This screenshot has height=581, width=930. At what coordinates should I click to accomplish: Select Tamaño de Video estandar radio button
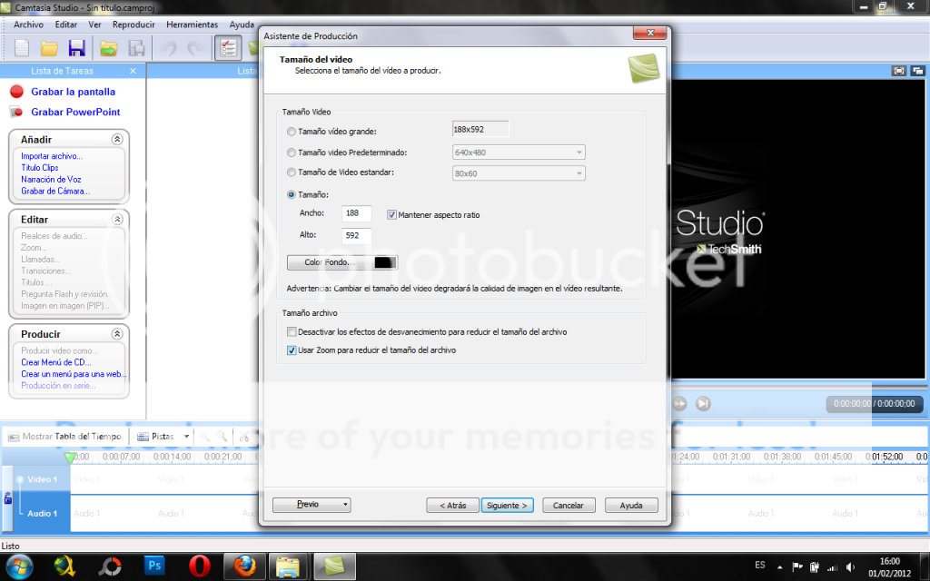(292, 172)
